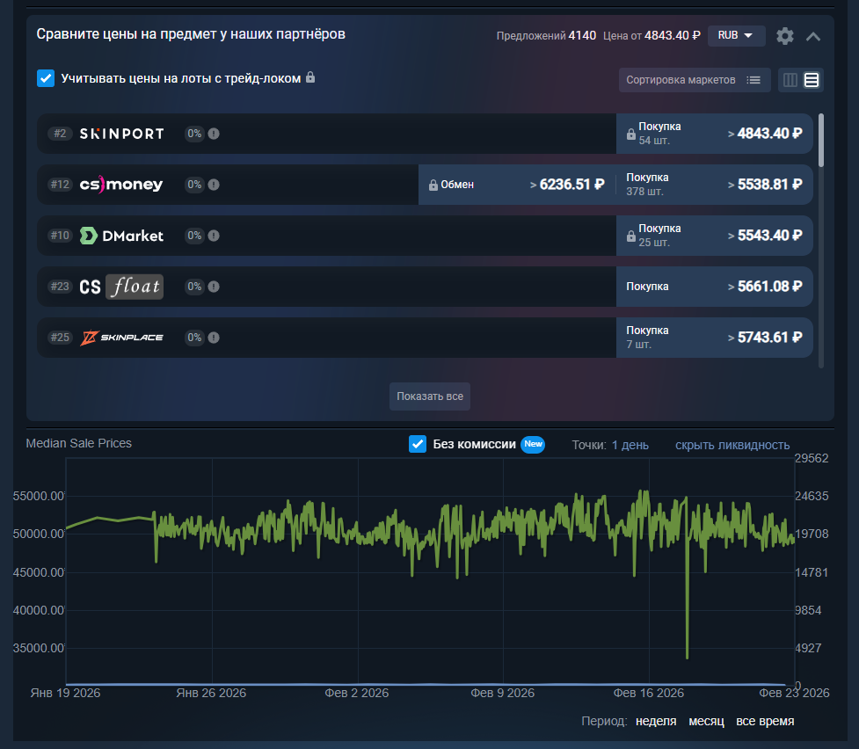Disable the Без комиссии checkbox
Screen dimensions: 859x749
[417, 445]
